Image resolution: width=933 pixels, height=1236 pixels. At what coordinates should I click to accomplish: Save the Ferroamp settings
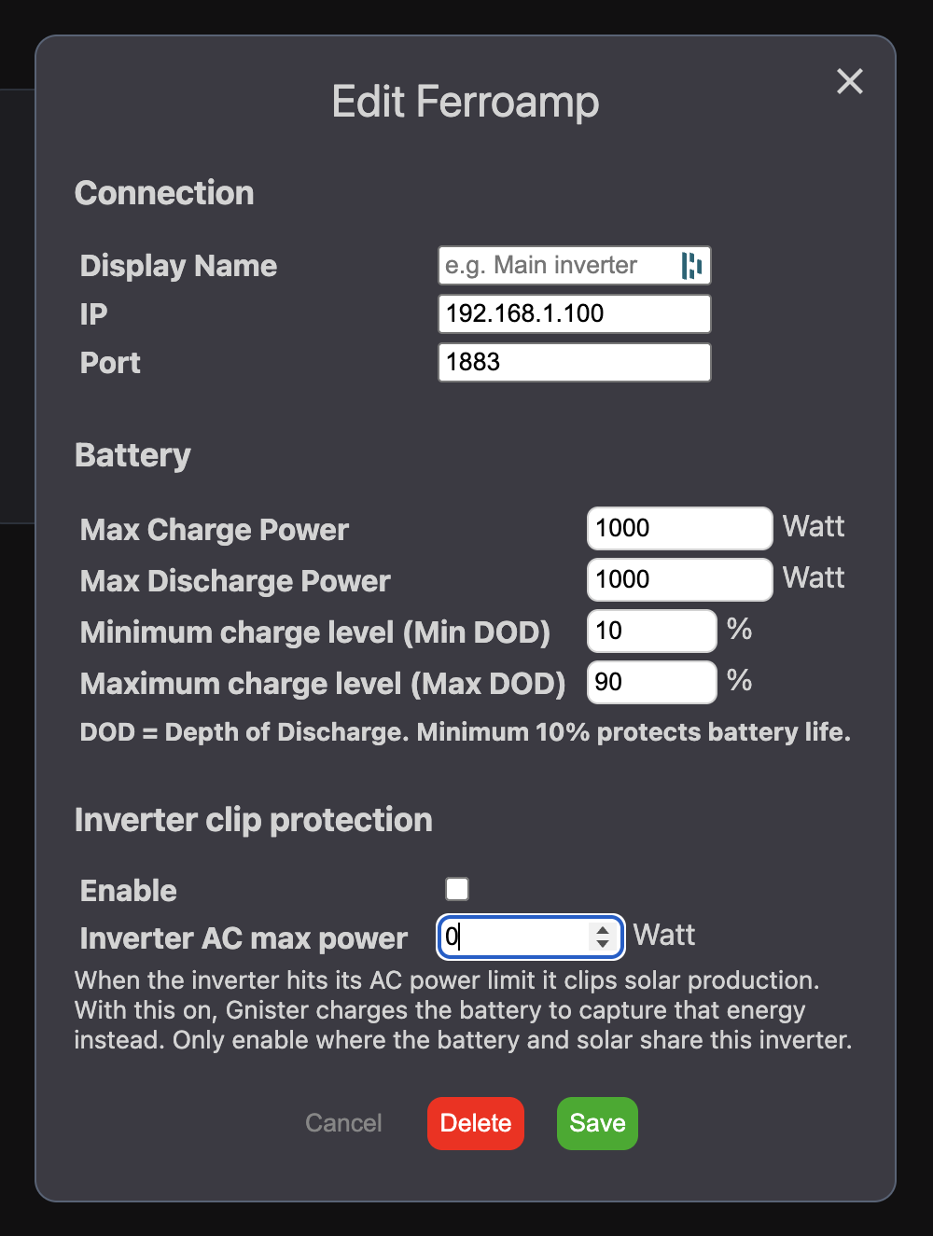[597, 1123]
